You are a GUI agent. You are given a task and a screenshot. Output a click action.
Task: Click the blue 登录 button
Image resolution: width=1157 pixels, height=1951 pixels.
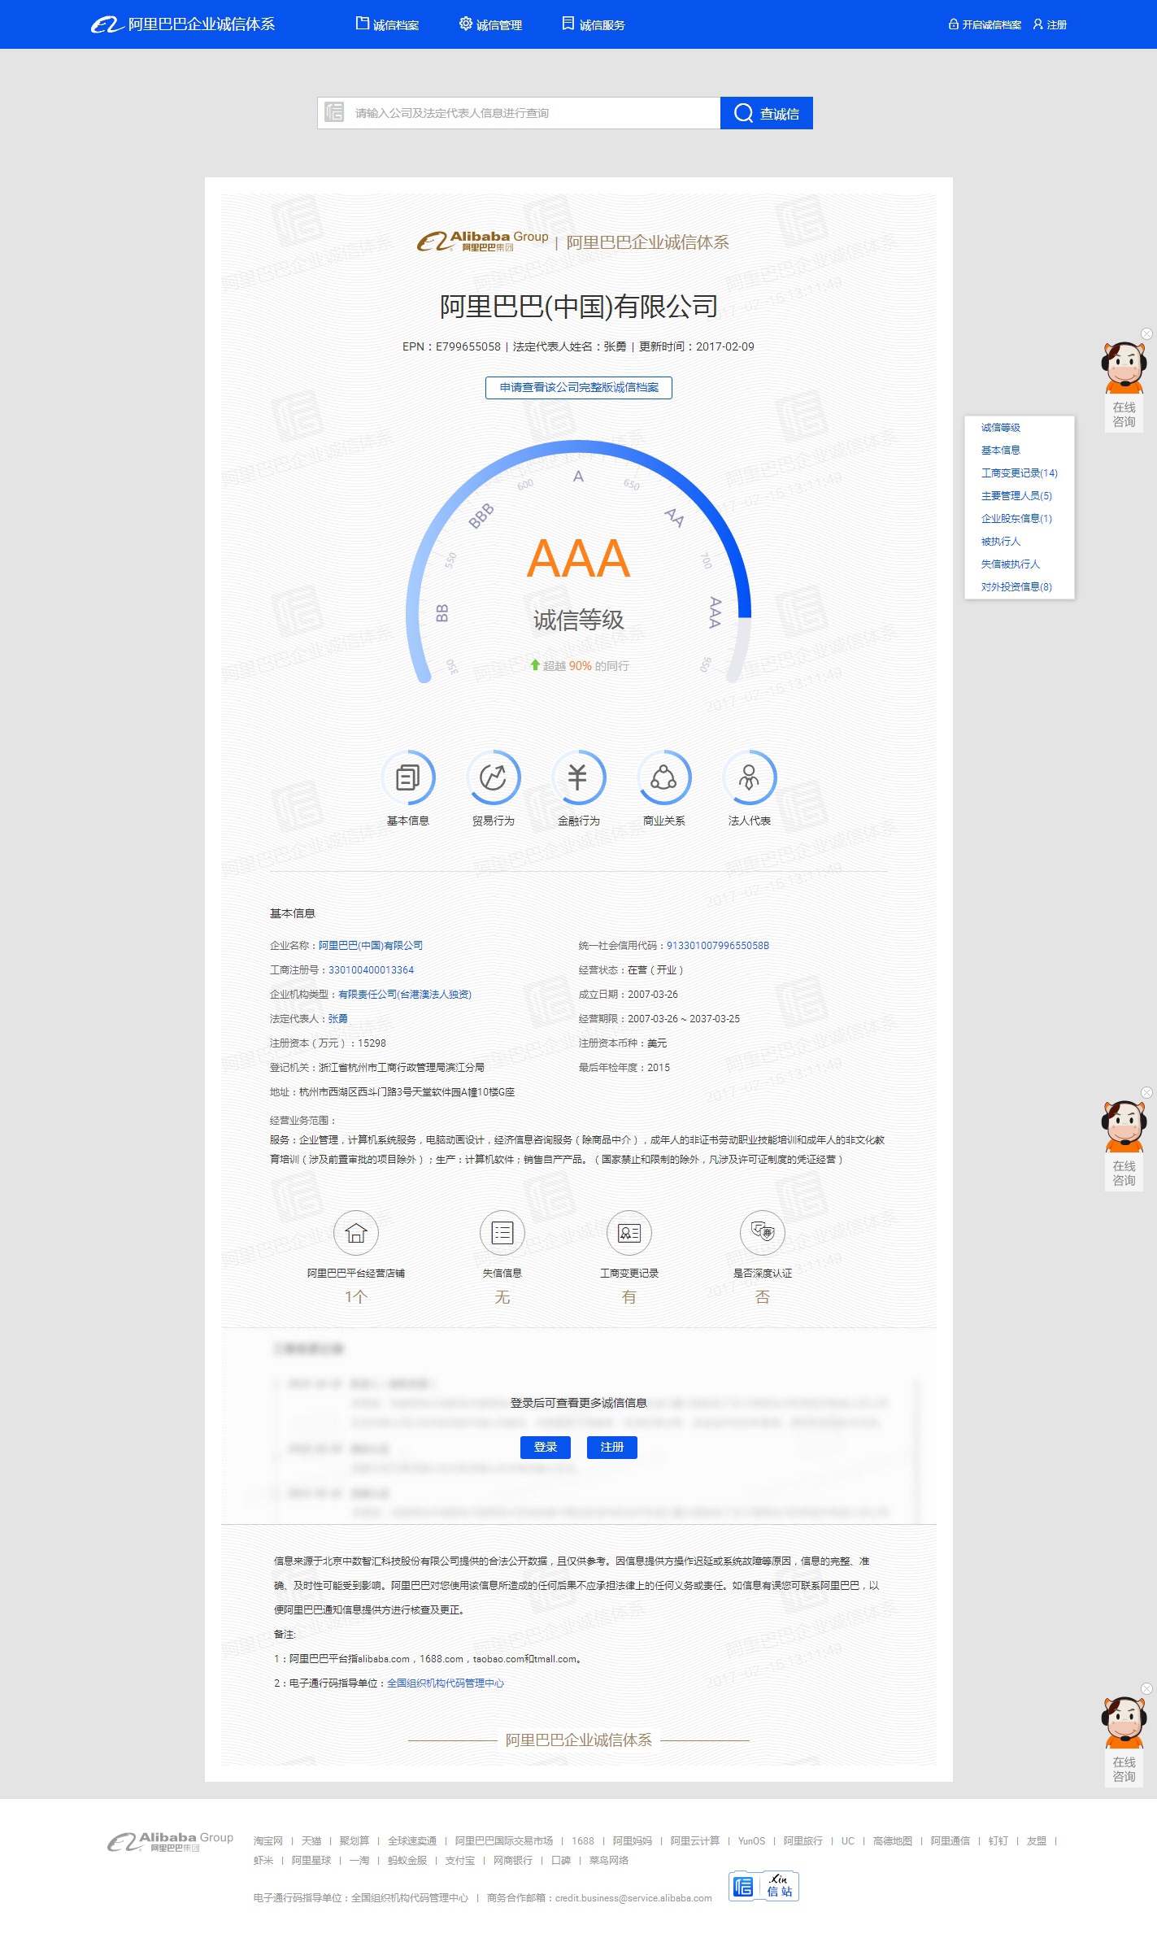pos(545,1447)
